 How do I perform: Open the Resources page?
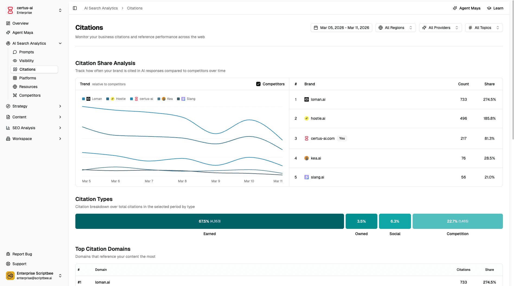pos(34,87)
